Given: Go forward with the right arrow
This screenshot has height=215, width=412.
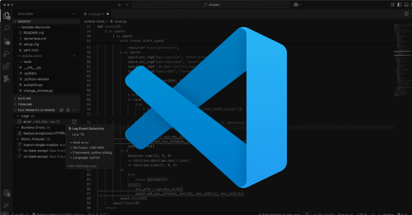Looking at the screenshot, I should coord(127,5).
